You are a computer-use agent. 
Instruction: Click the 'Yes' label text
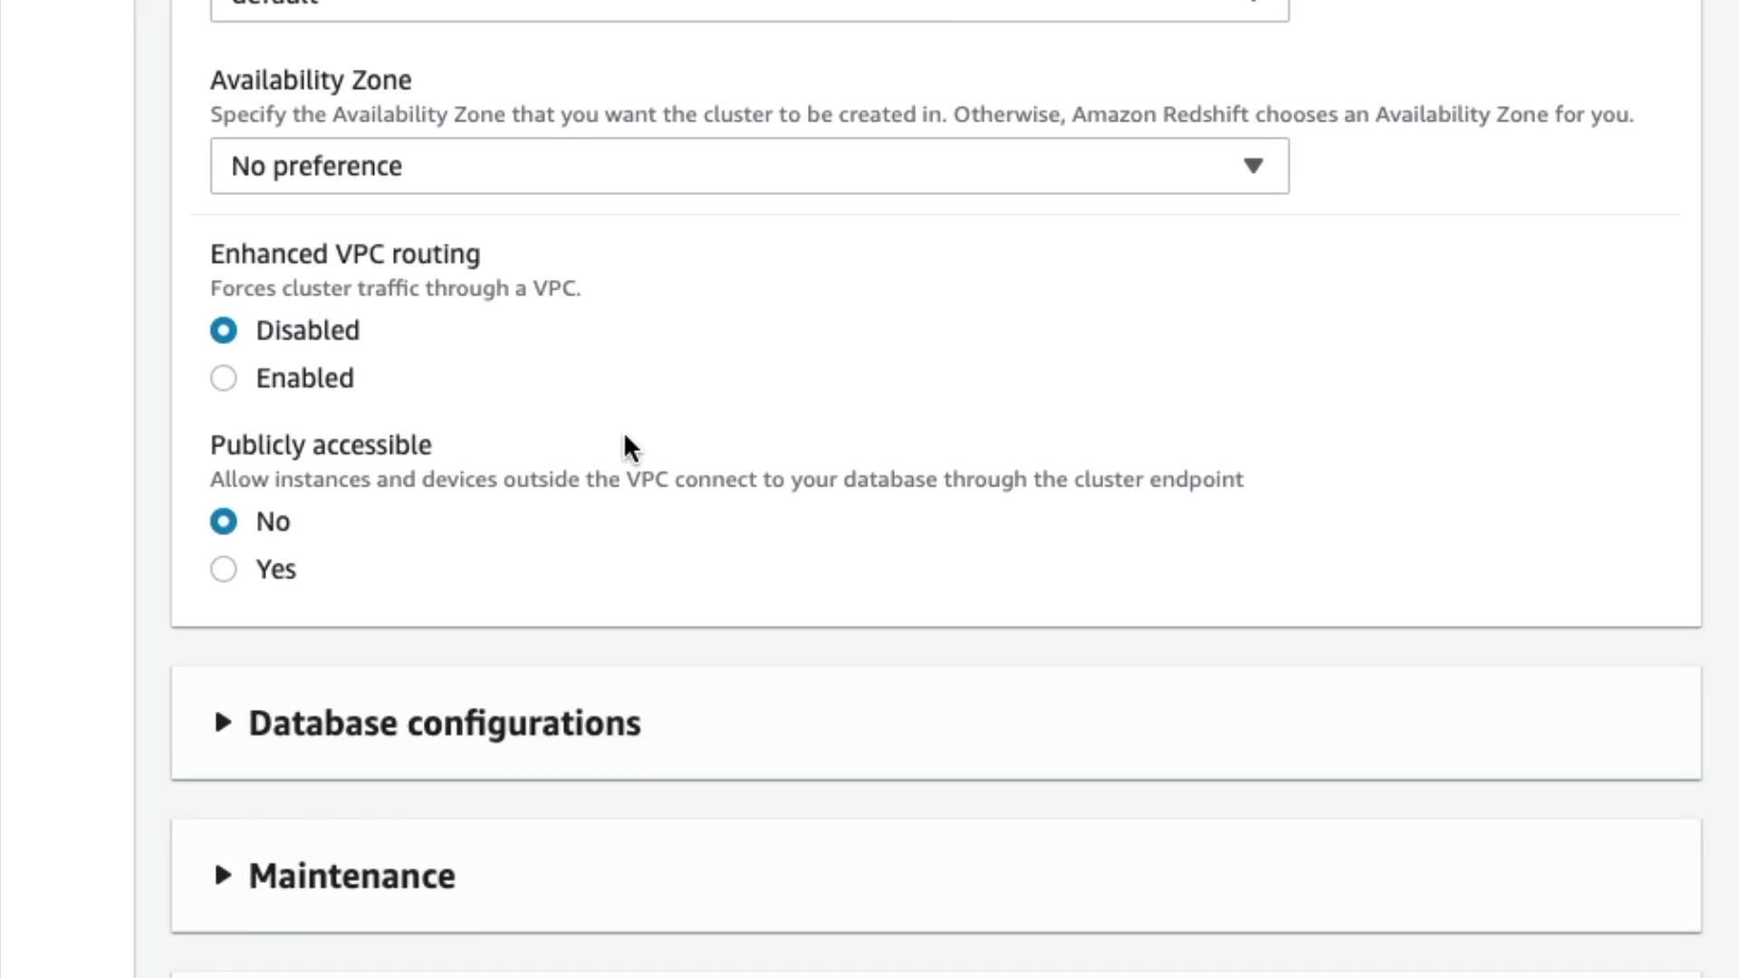point(275,570)
